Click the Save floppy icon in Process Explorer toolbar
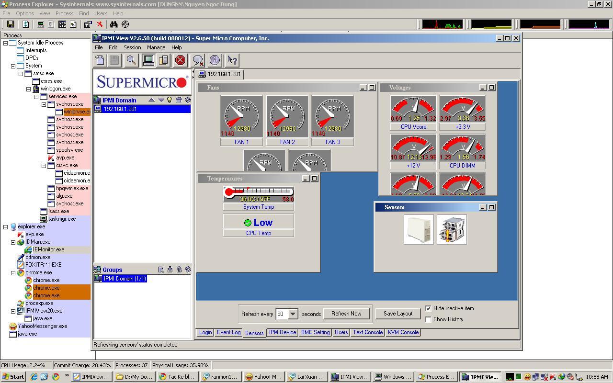This screenshot has width=613, height=383. click(11, 24)
